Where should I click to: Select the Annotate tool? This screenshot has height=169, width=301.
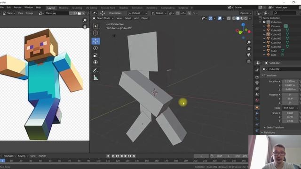95,70
